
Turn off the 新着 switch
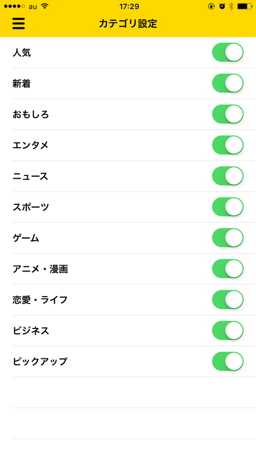pos(228,83)
